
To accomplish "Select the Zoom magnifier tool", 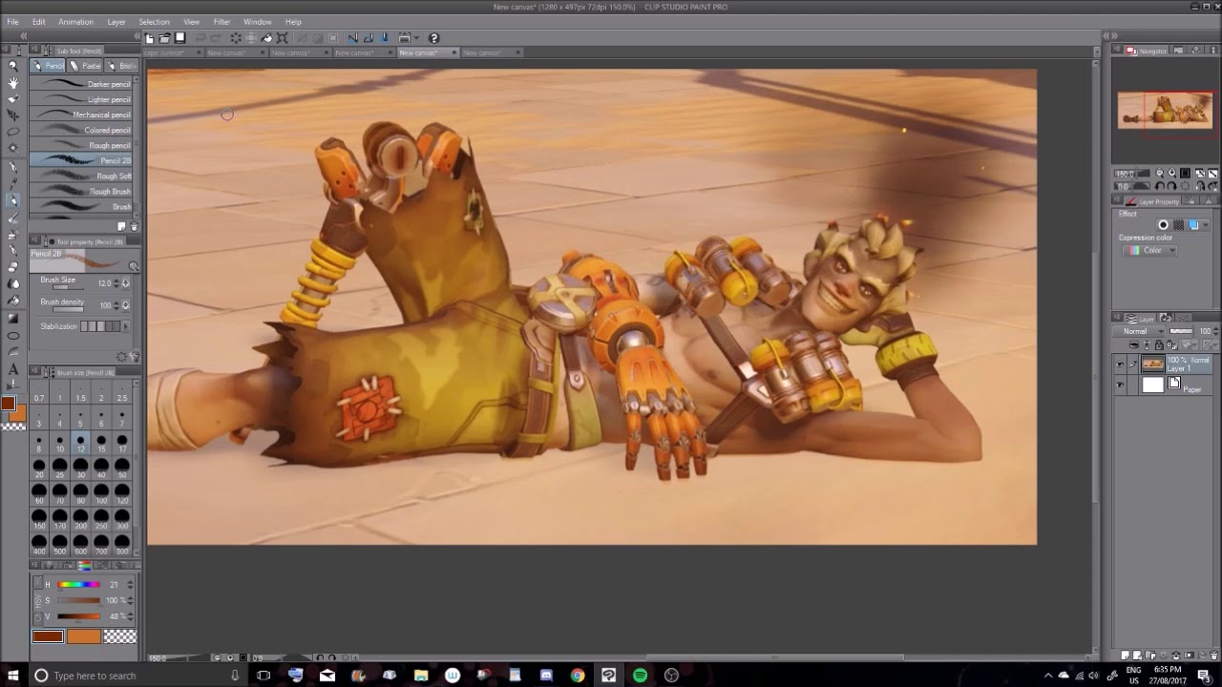I will pyautogui.click(x=12, y=66).
